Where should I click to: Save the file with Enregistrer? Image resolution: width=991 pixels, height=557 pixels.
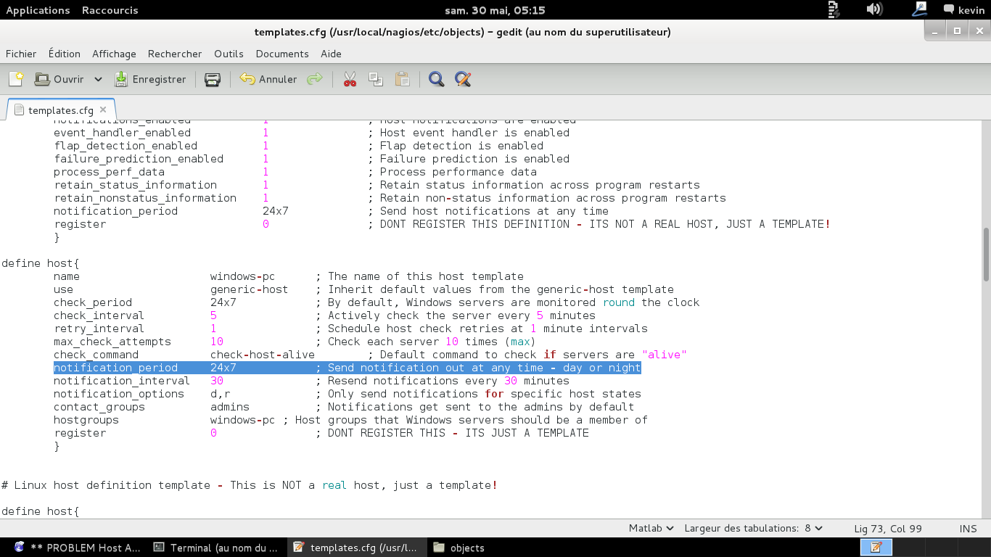tap(151, 79)
